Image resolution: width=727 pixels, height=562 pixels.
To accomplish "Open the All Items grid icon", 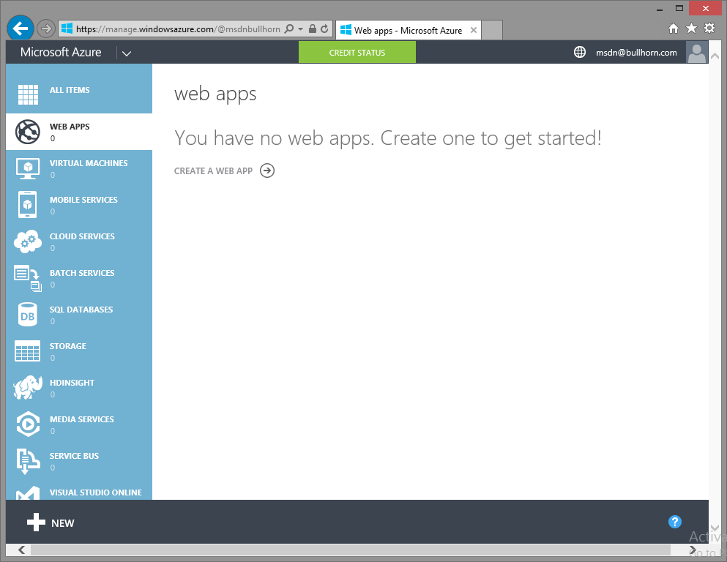I will [x=28, y=94].
